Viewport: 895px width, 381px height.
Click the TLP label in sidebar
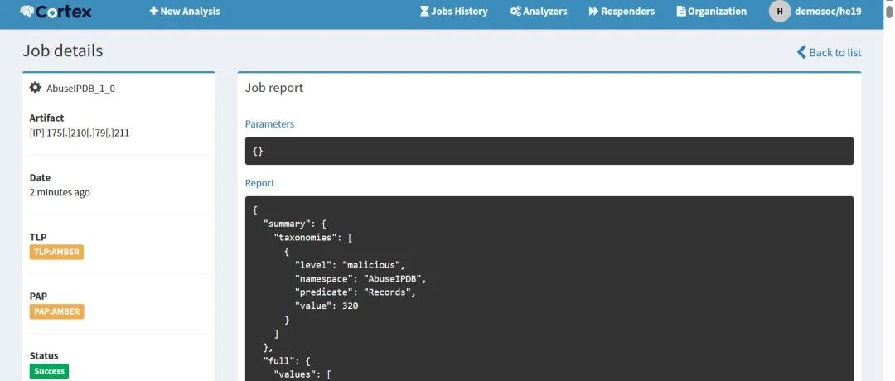[38, 237]
